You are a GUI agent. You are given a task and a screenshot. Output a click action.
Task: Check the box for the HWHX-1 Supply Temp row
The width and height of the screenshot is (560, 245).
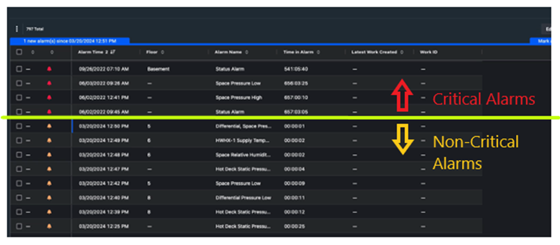[x=20, y=141]
